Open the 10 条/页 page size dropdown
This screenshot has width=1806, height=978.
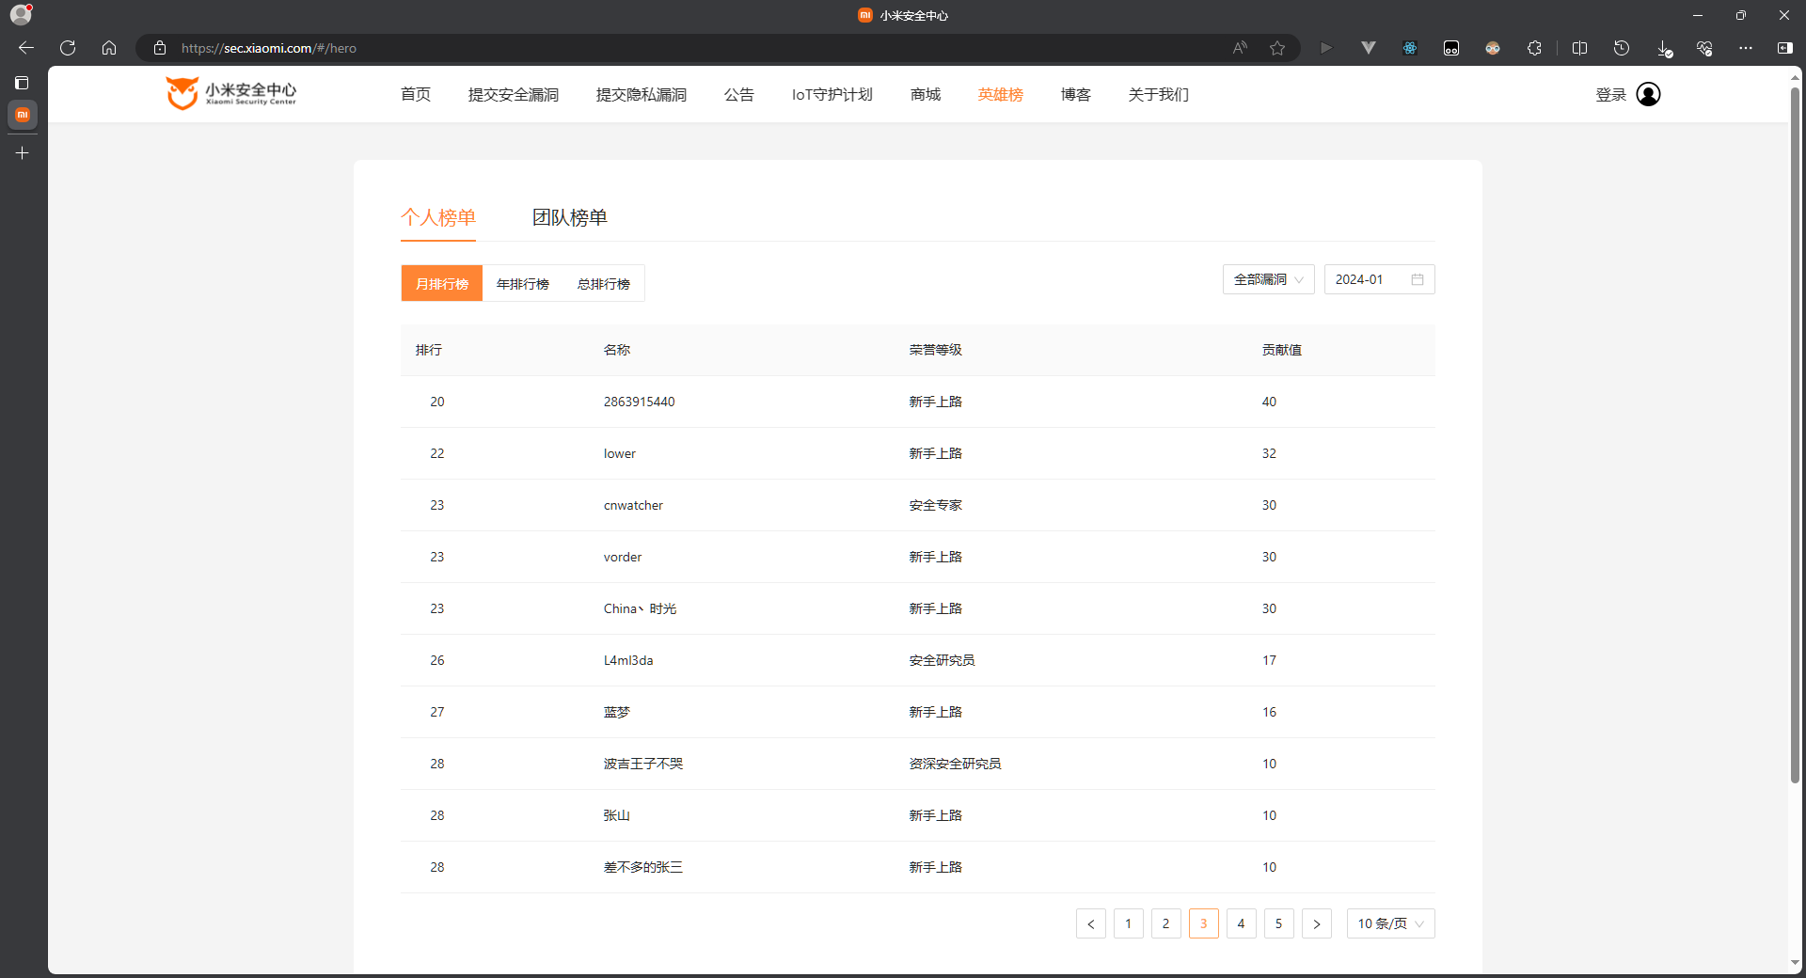(x=1390, y=923)
